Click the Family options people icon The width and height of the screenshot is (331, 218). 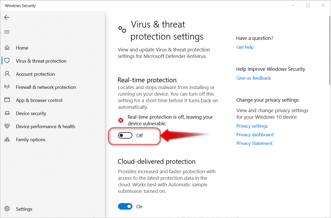pyautogui.click(x=7, y=139)
